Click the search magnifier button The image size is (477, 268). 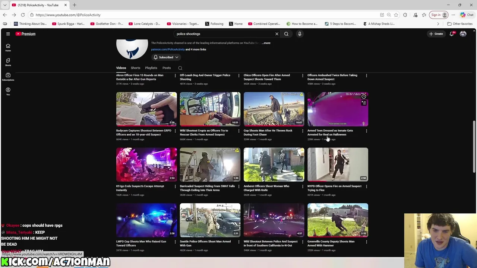[286, 34]
